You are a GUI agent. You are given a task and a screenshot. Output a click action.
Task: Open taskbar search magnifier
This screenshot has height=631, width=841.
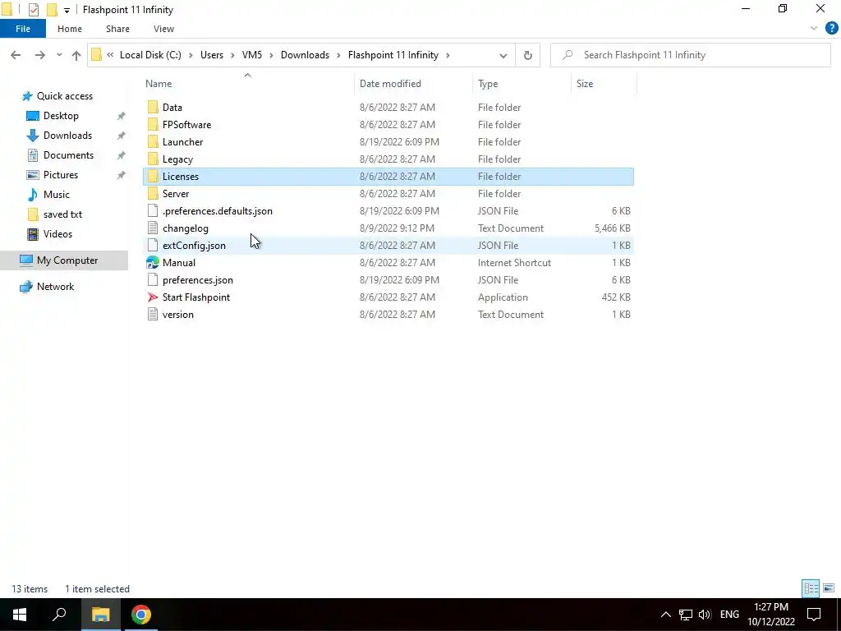pos(59,615)
